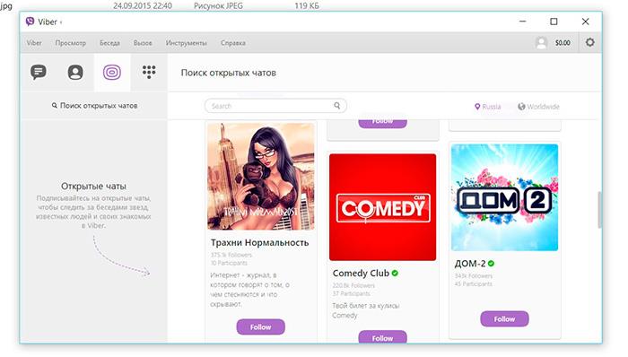The image size is (628, 357).
Task: Open the Справка menu
Action: [233, 43]
